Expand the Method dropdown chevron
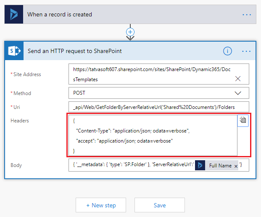 click(x=238, y=93)
